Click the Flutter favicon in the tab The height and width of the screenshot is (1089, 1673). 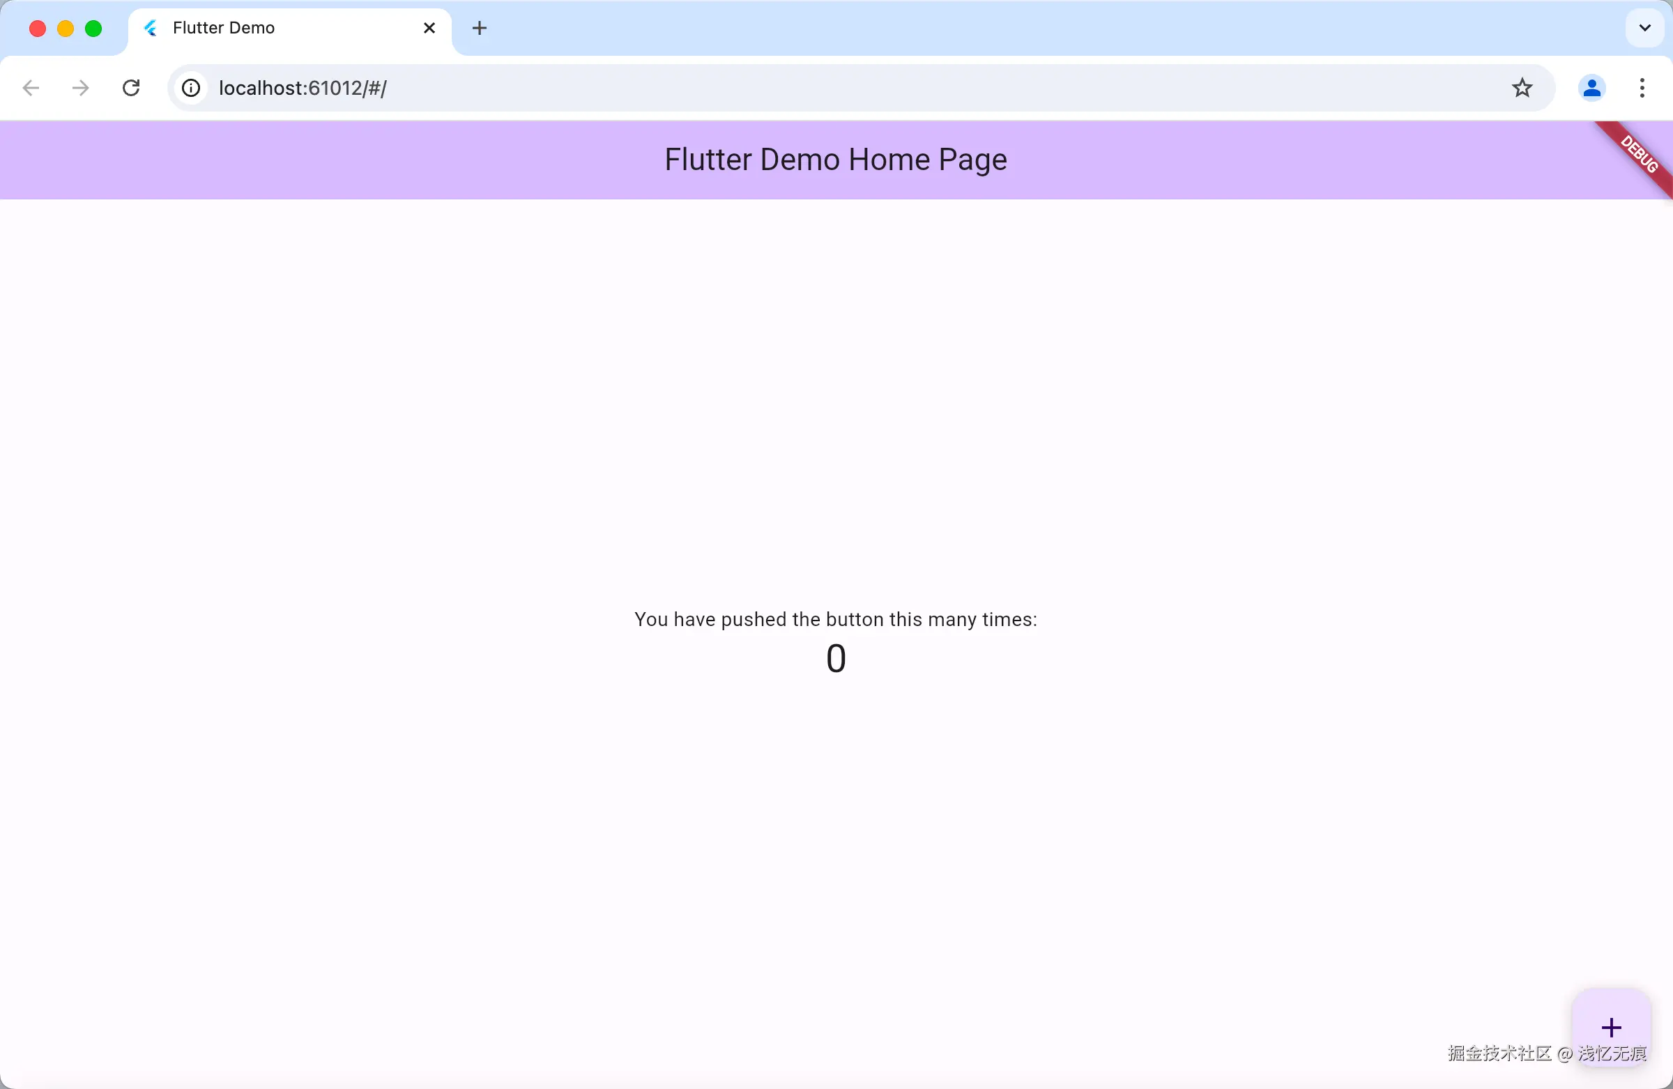[x=151, y=28]
